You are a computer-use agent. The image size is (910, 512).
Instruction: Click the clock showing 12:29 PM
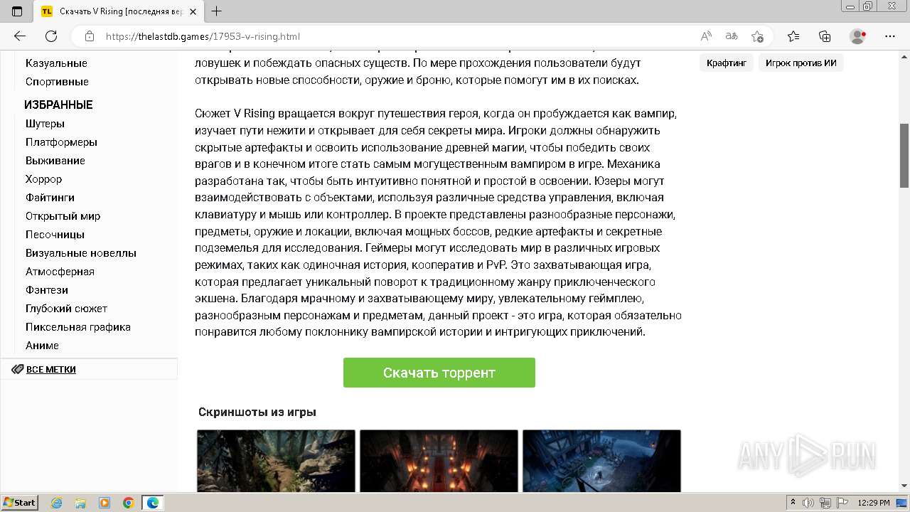pyautogui.click(x=874, y=503)
